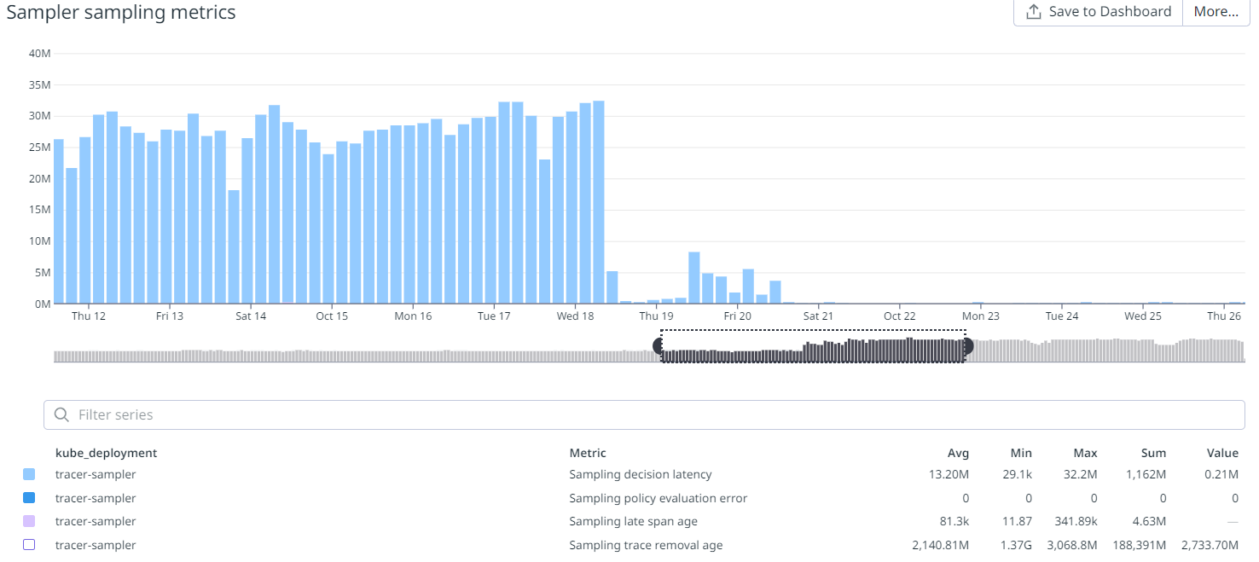Sort table by the Sum column header

pos(1153,453)
